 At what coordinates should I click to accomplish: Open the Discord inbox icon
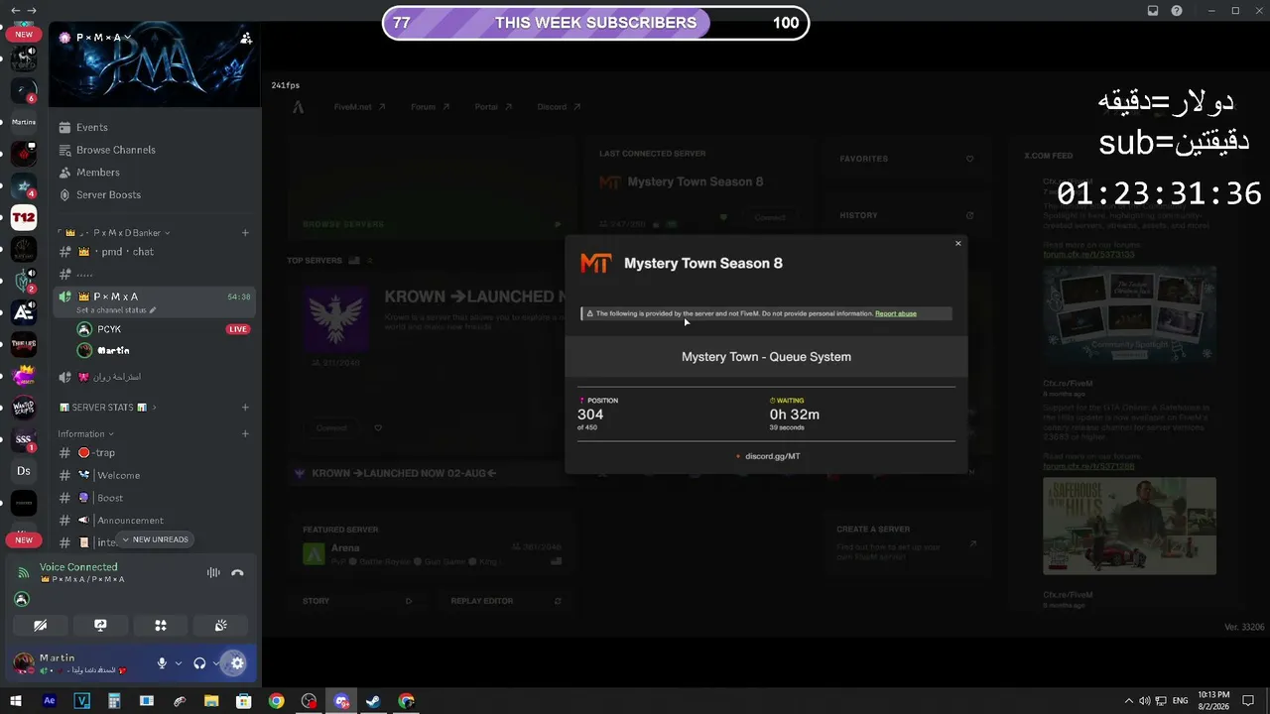1153,11
